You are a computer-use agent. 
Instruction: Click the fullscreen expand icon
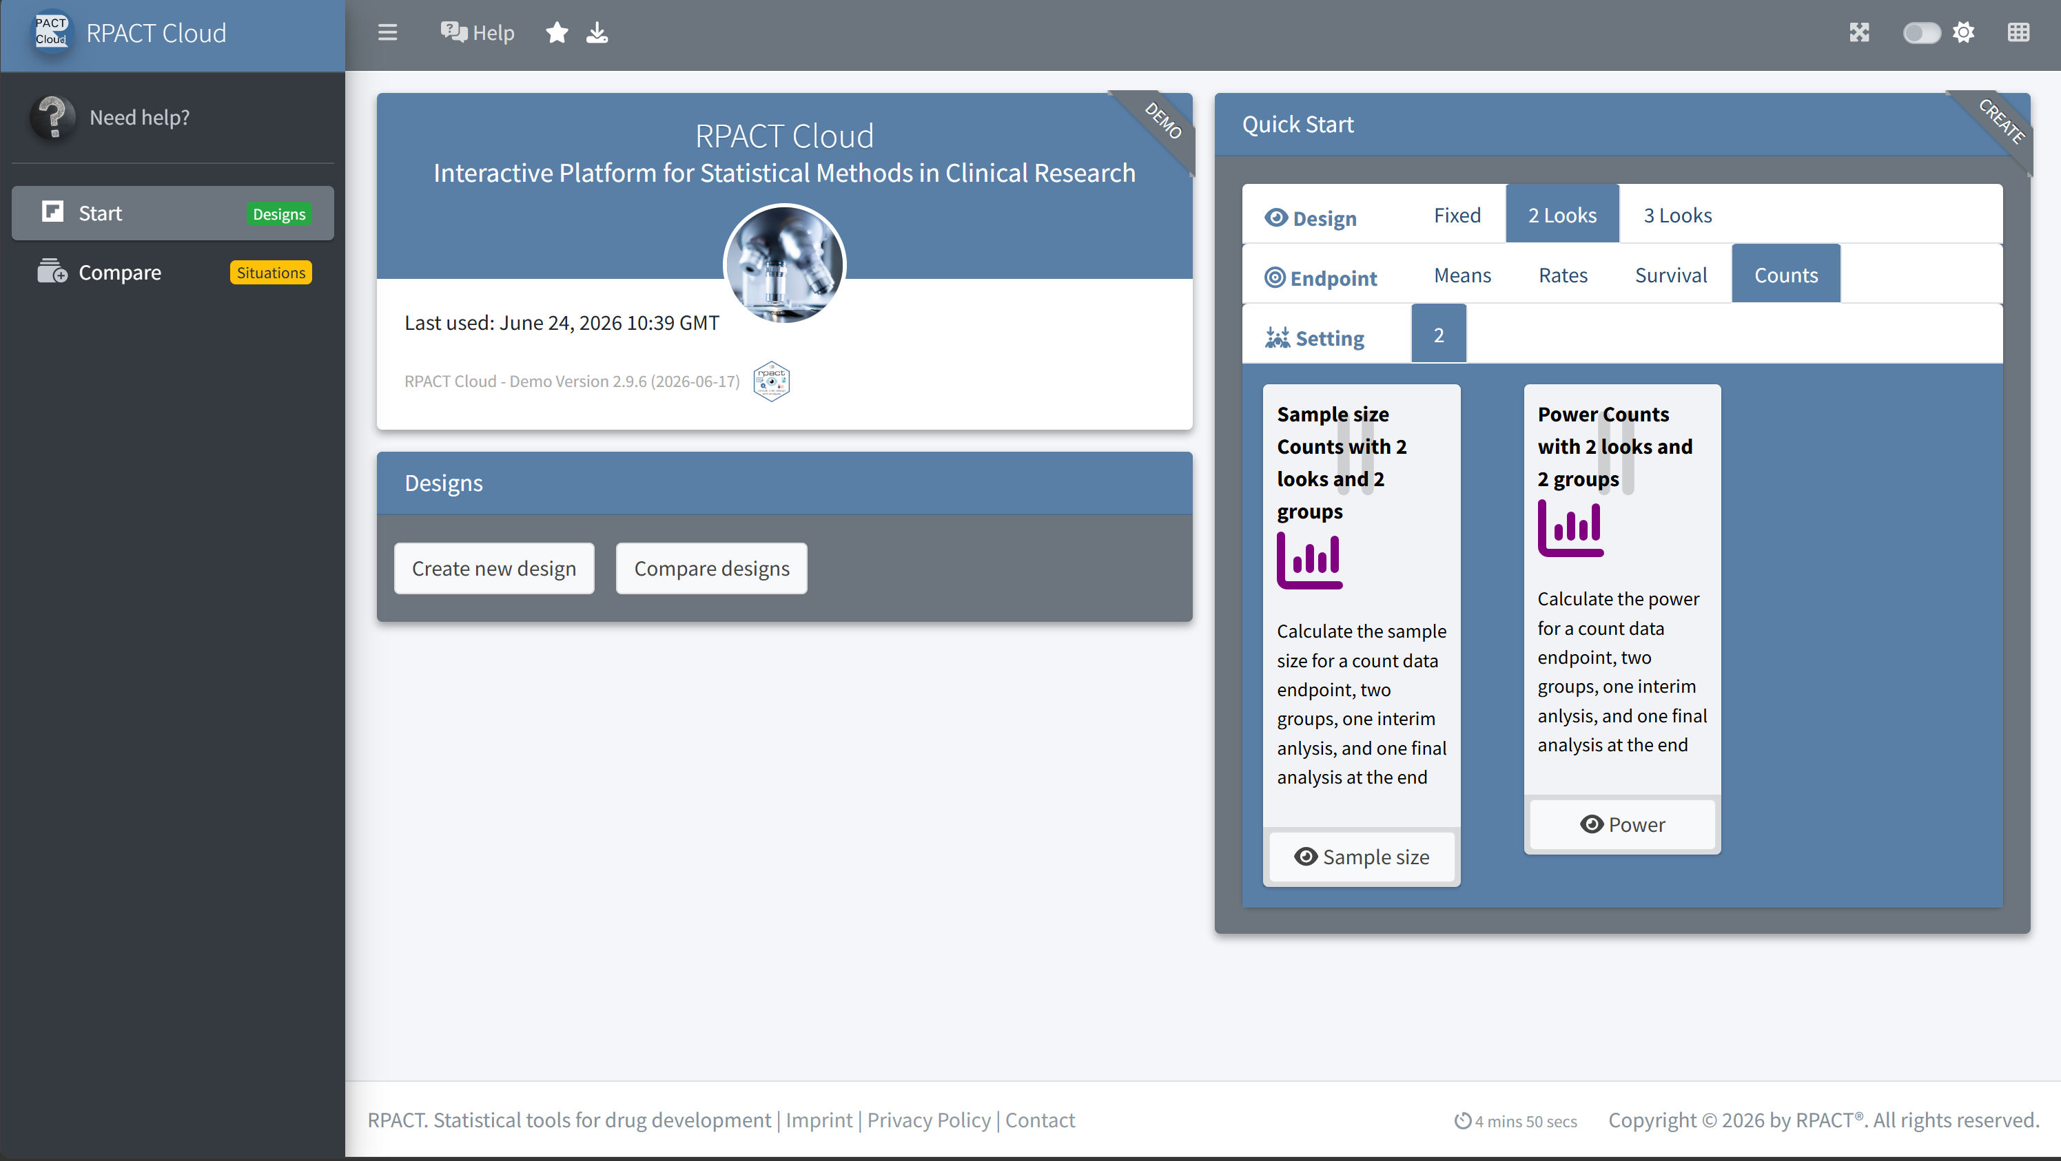tap(1858, 33)
